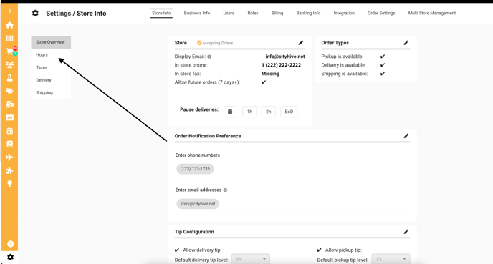The height and width of the screenshot is (264, 493).
Task: Click info icon beside Enter email addresses
Action: coord(225,190)
